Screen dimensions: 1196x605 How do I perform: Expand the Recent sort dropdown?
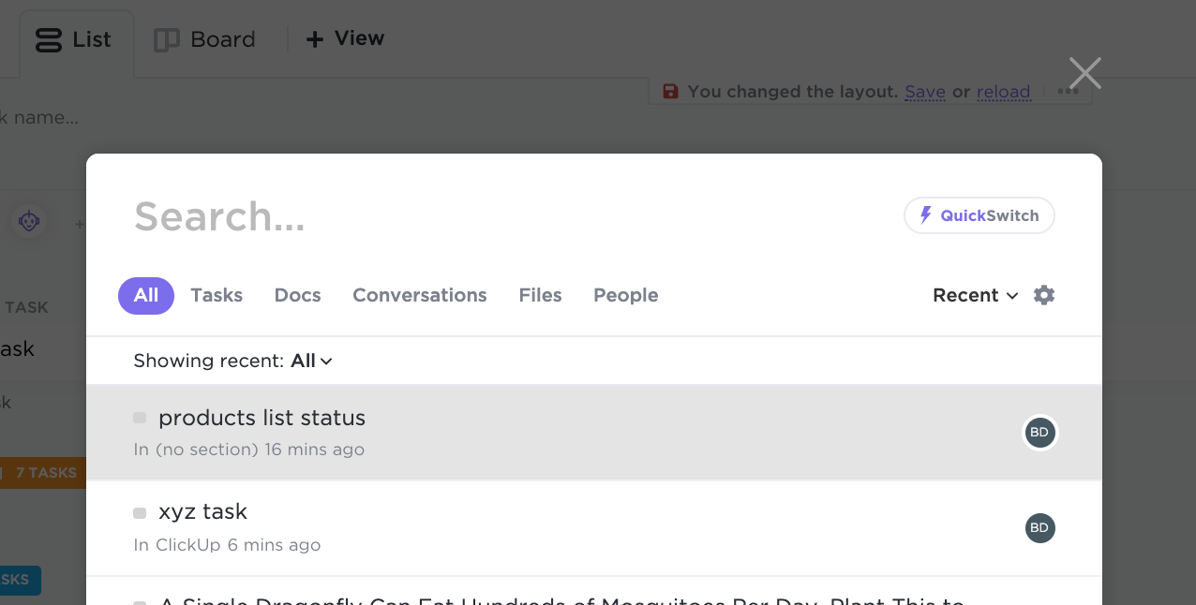coord(975,295)
